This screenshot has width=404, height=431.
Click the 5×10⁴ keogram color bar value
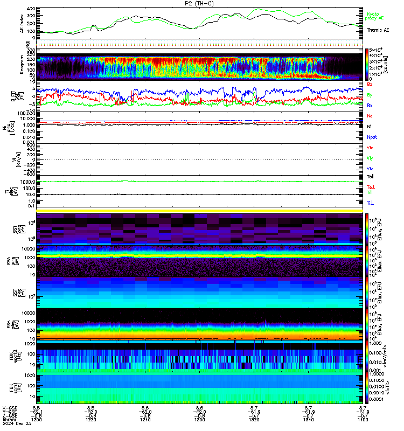(375, 50)
